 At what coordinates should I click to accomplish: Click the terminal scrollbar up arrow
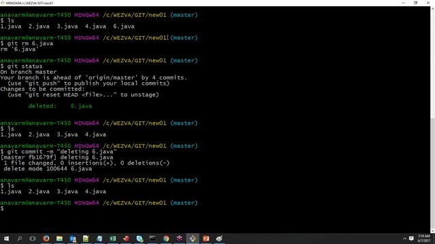tap(433, 9)
